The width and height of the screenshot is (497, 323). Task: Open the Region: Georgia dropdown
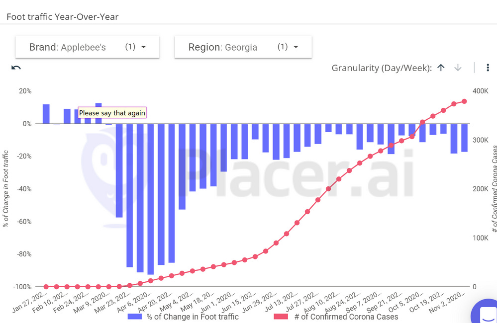coord(243,47)
